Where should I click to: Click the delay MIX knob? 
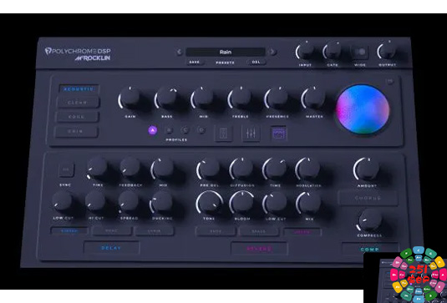(163, 169)
